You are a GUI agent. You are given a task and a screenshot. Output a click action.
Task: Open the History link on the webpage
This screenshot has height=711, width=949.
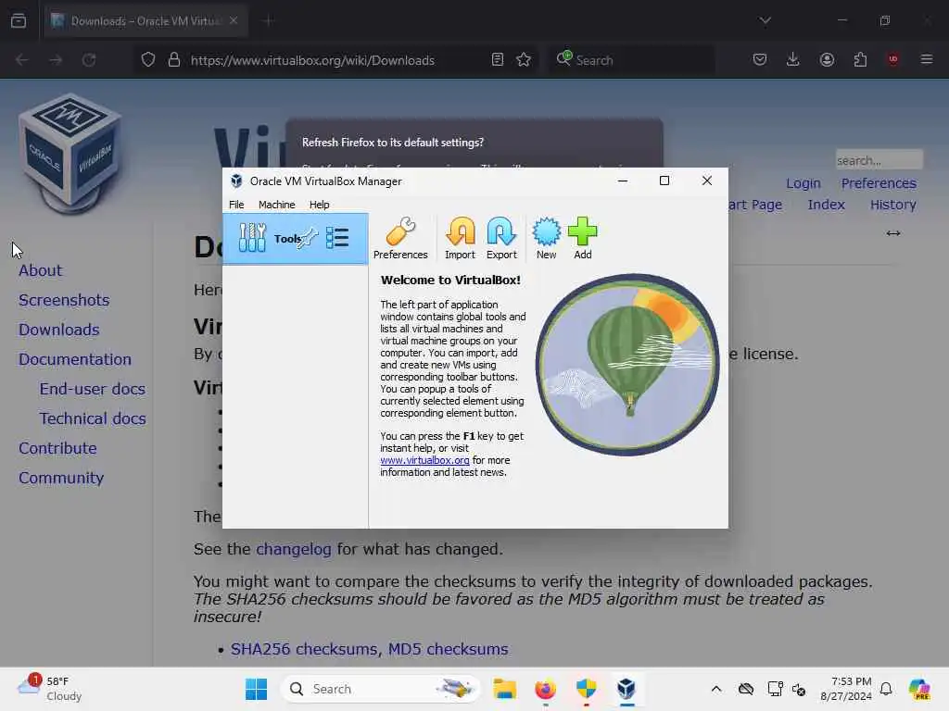[892, 205]
